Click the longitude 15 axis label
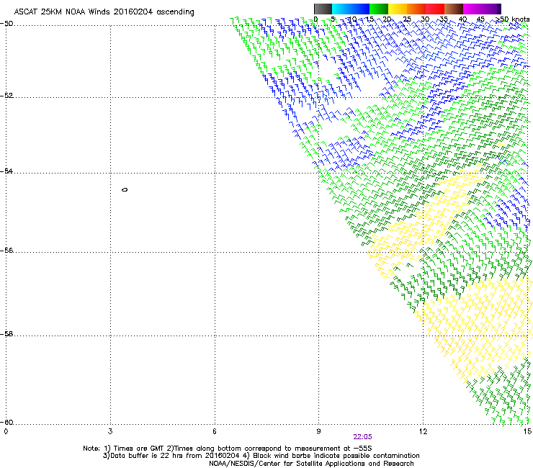The width and height of the screenshot is (533, 468). pos(527,431)
